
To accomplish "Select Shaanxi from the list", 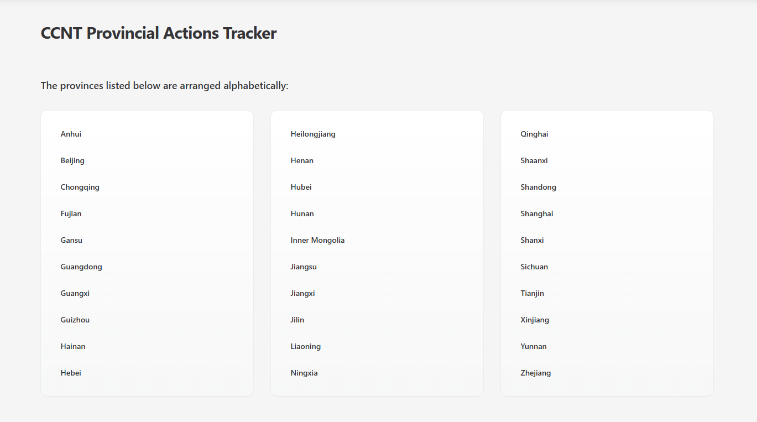I will 534,160.
